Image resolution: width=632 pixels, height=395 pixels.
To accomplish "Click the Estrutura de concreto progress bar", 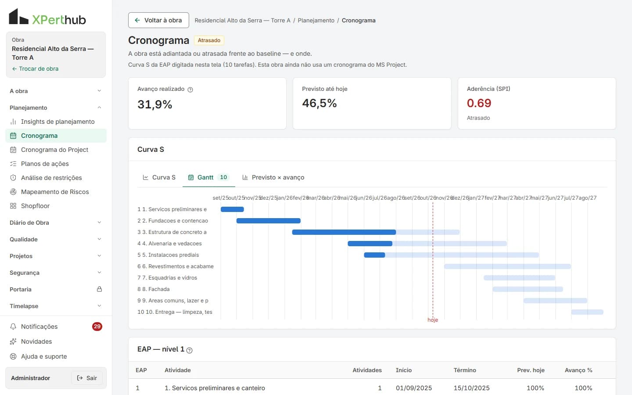I will 344,232.
